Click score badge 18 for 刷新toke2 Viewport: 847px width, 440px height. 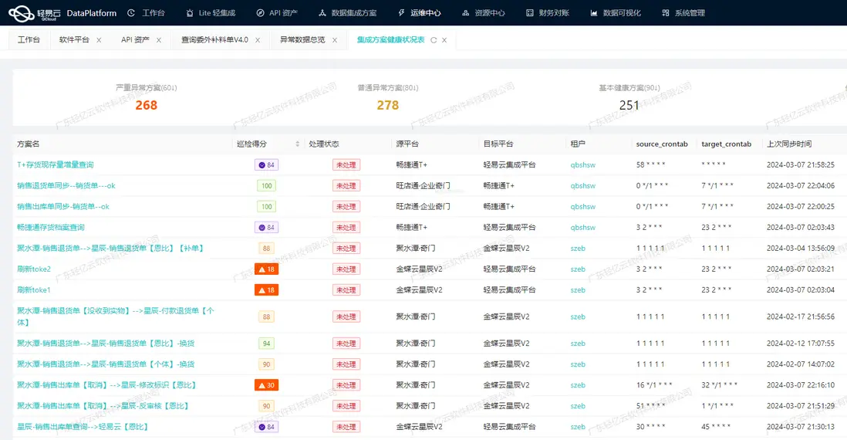pos(266,269)
